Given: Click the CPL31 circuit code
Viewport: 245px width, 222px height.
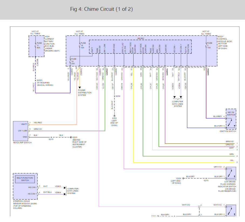Looking at the screenshot, I should coord(151,86).
